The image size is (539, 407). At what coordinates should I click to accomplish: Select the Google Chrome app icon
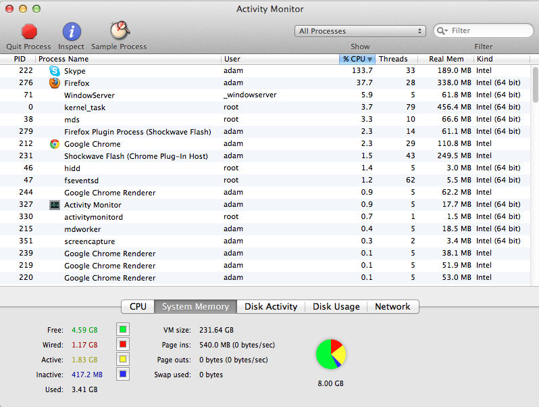(54, 144)
